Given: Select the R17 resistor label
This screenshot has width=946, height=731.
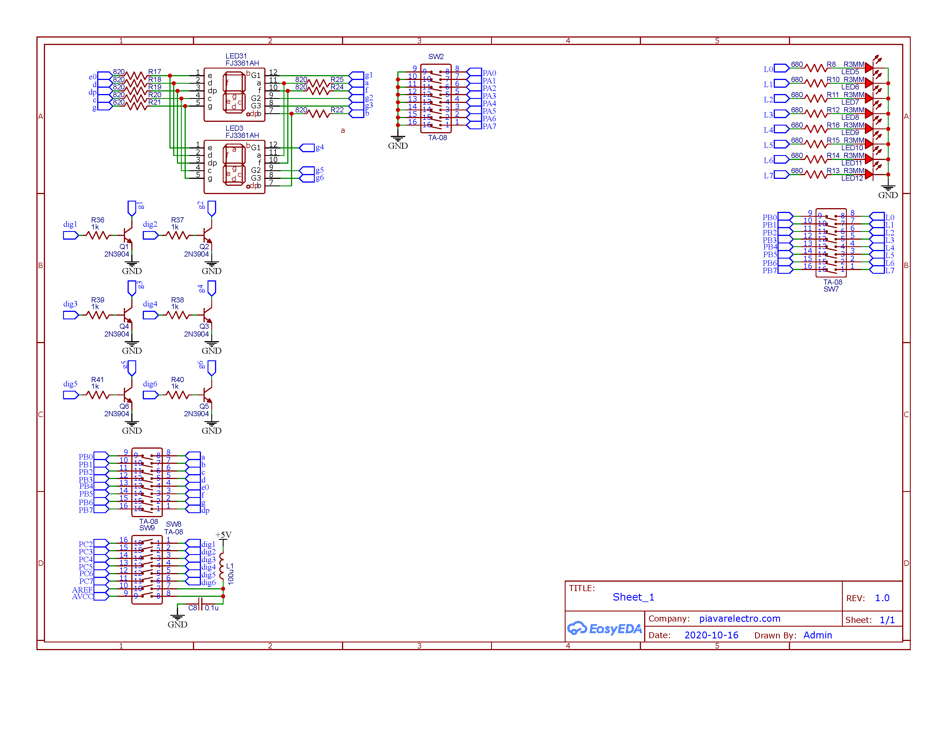Looking at the screenshot, I should pyautogui.click(x=155, y=72).
